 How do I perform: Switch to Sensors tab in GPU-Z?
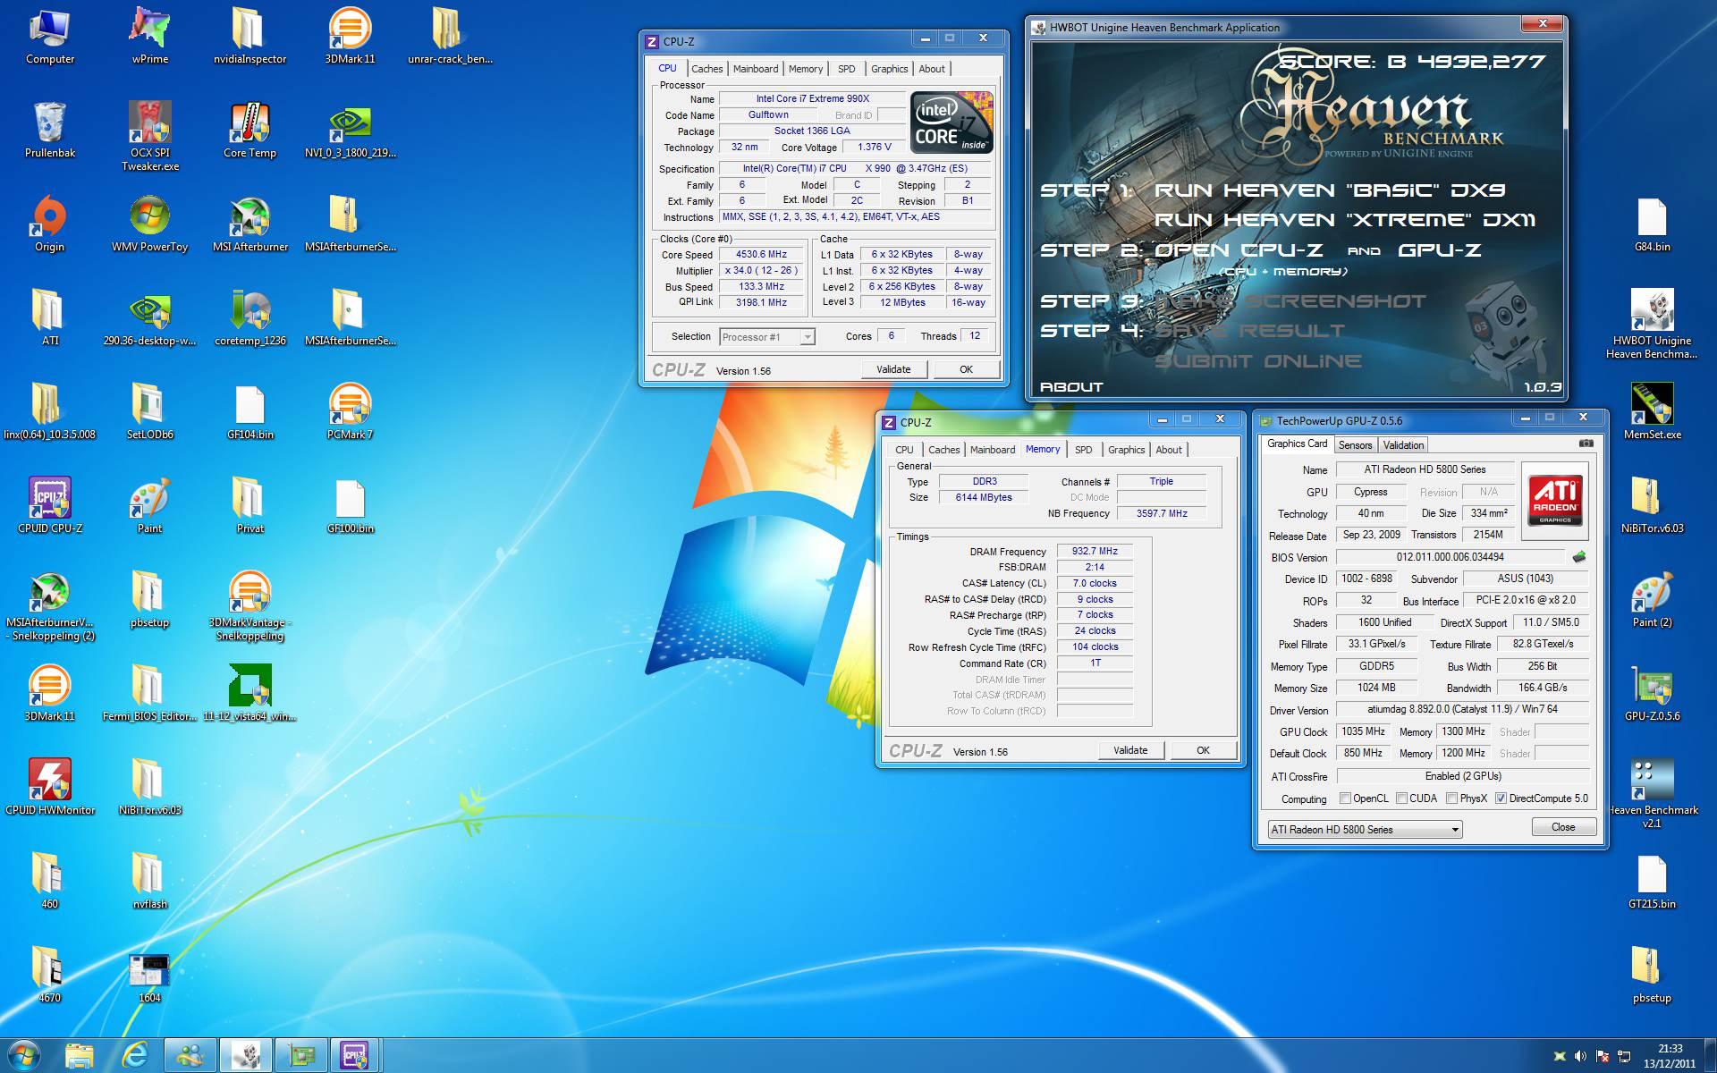coord(1355,445)
